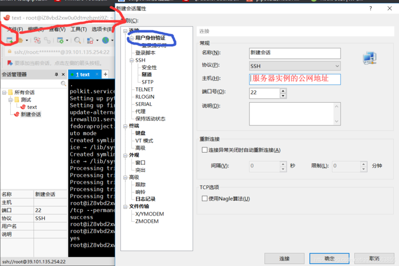This screenshot has width=399, height=266.
Task: Select X/YMODEM in the category tree
Action: tap(149, 214)
